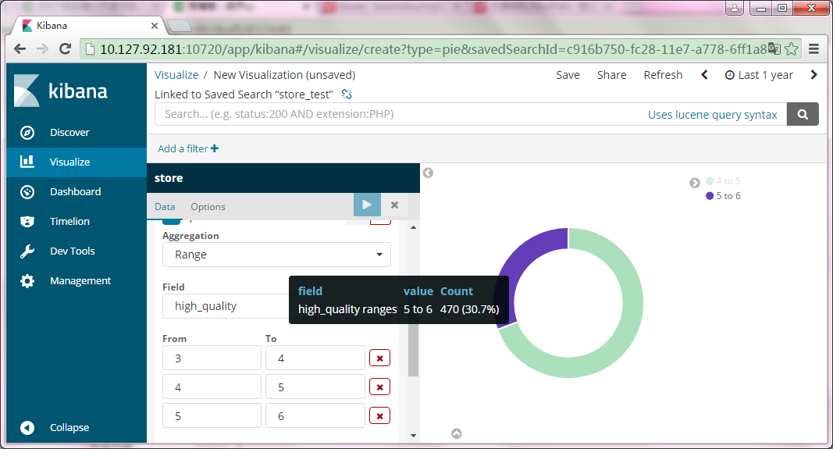The width and height of the screenshot is (833, 449).
Task: Close the Kibana browser tab
Action: 154,26
